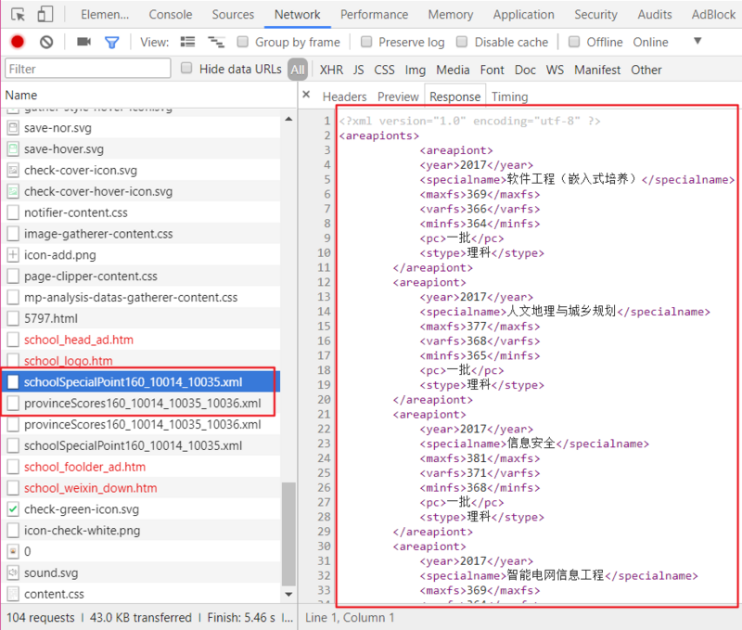
Task: Check the Preserve log option
Action: [x=365, y=42]
